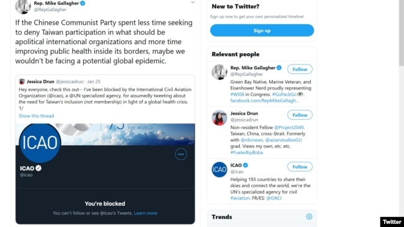This screenshot has height=227, width=404.
Task: Expand the tweet options chevron
Action: click(193, 2)
